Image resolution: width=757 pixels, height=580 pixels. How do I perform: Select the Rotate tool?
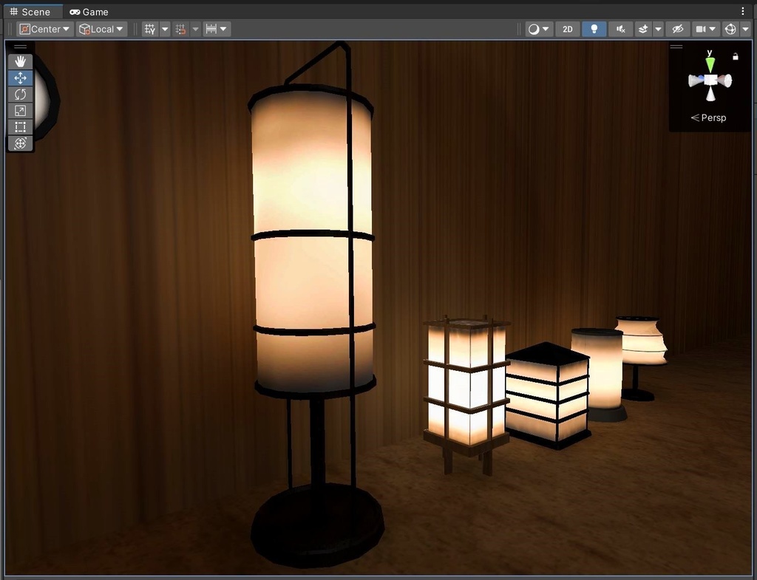20,94
